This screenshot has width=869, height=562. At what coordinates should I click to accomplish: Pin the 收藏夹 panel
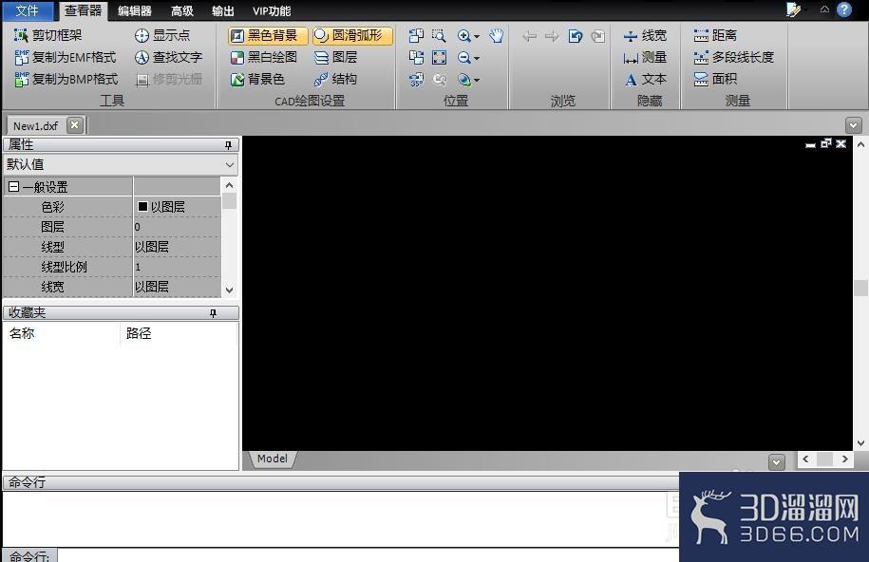point(213,313)
